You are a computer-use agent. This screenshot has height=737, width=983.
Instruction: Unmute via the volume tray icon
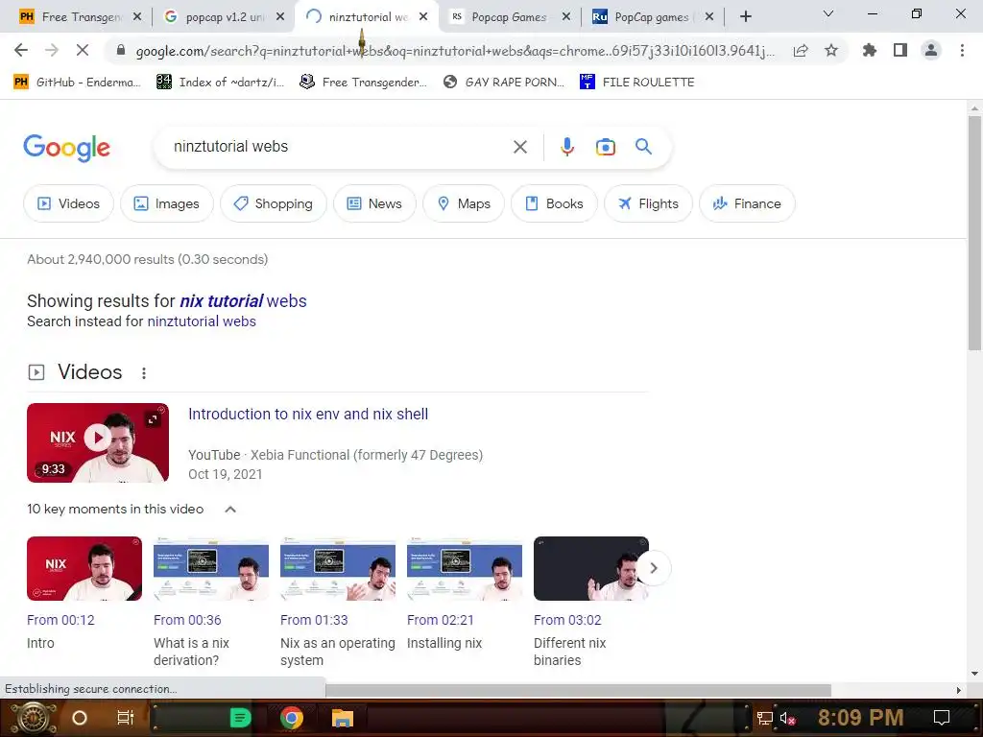coord(788,718)
